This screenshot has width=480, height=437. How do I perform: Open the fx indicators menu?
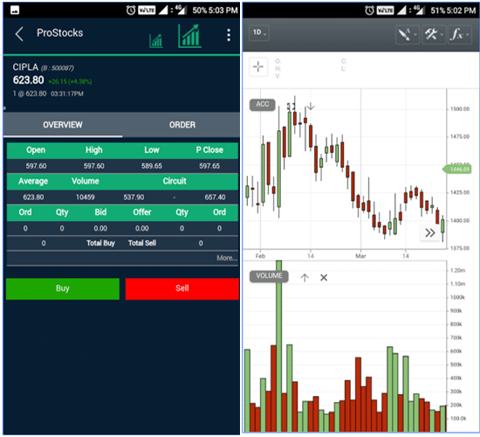[x=459, y=34]
